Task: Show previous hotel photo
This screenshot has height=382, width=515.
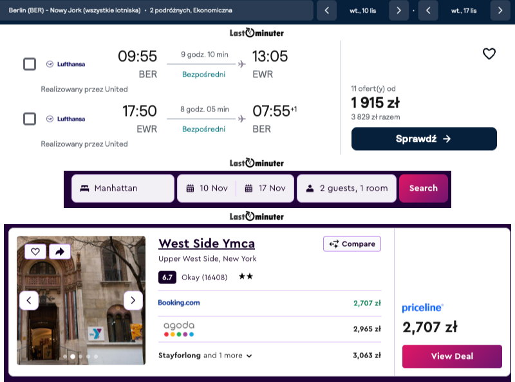Action: point(29,300)
